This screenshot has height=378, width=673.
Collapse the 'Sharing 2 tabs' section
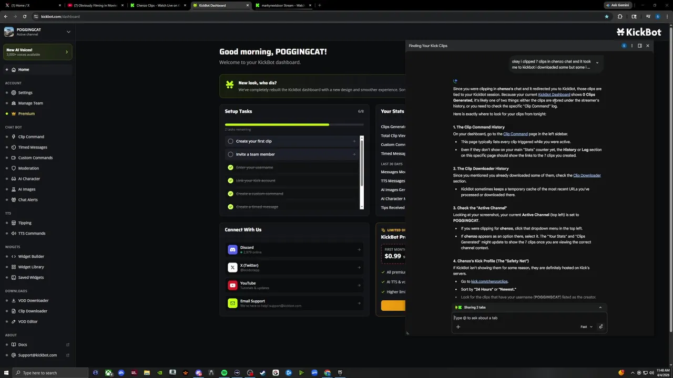coord(600,308)
